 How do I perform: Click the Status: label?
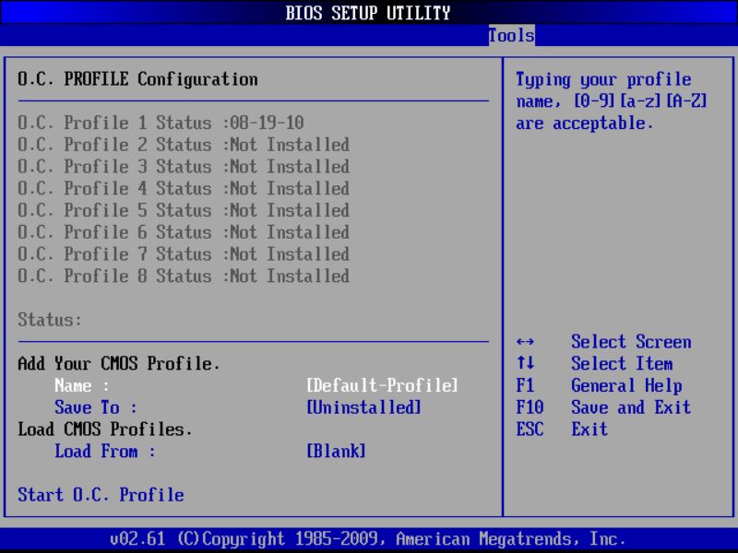pyautogui.click(x=50, y=320)
